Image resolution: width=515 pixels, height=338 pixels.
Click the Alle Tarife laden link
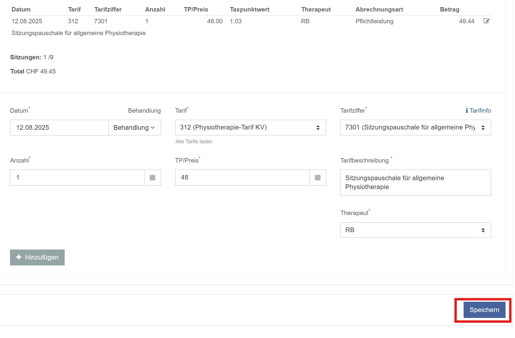pyautogui.click(x=194, y=142)
